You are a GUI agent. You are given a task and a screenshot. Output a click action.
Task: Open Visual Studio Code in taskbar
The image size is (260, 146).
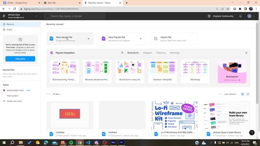click(88, 142)
